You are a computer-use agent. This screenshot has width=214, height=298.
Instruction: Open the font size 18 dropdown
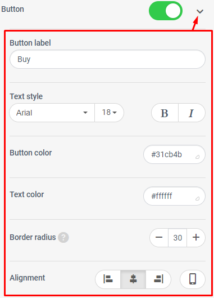pos(109,113)
